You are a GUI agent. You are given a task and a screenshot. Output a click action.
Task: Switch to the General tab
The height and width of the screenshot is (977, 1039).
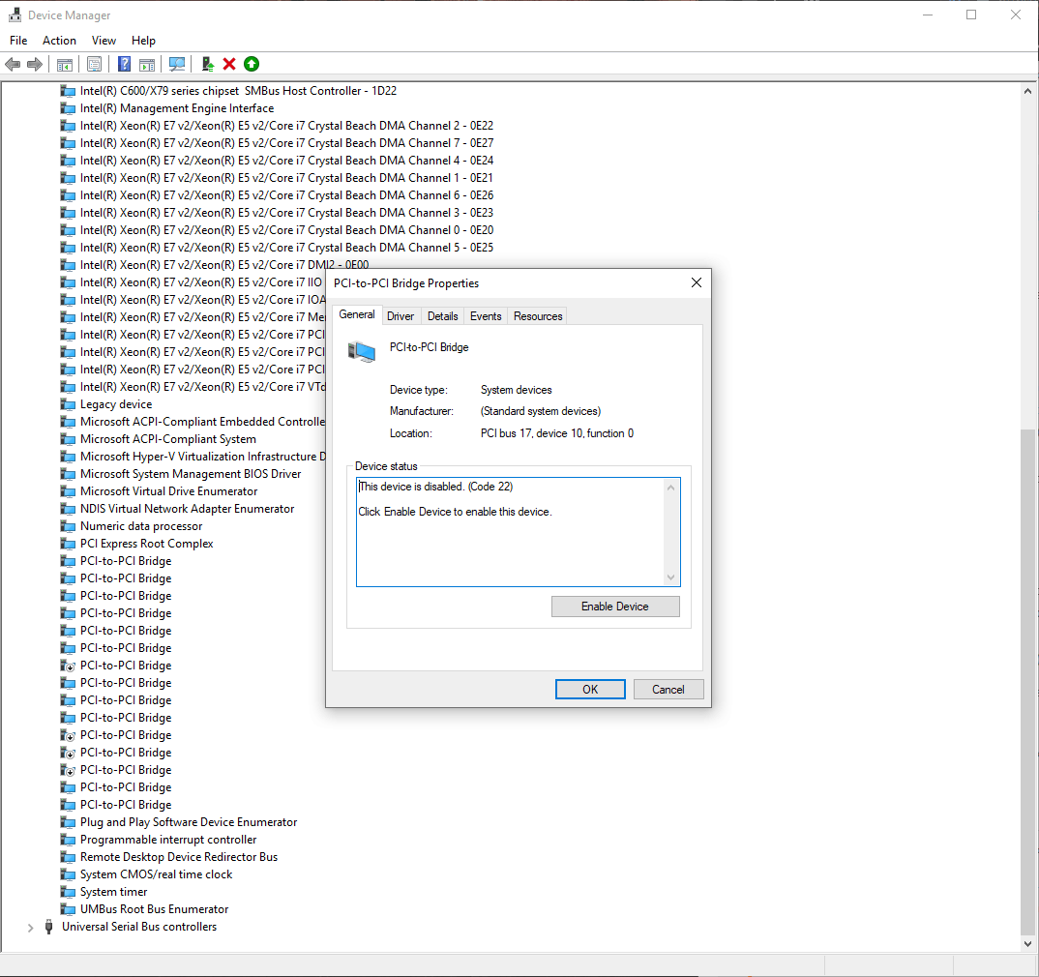(x=357, y=314)
